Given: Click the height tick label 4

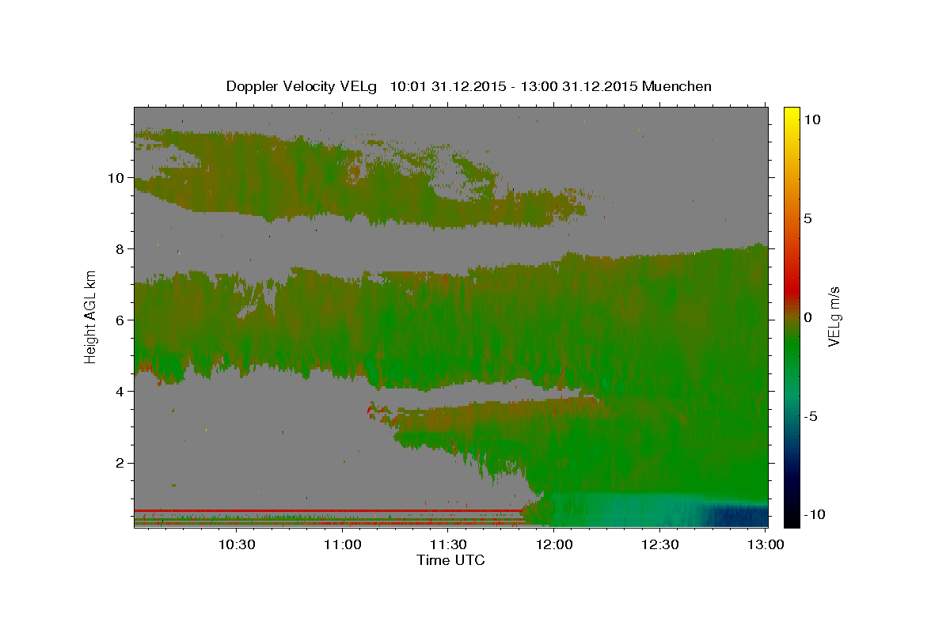Looking at the screenshot, I should click(x=120, y=392).
